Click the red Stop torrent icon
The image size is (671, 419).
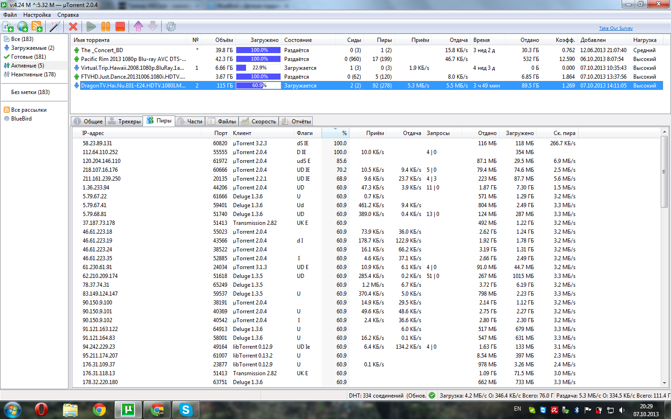point(120,27)
